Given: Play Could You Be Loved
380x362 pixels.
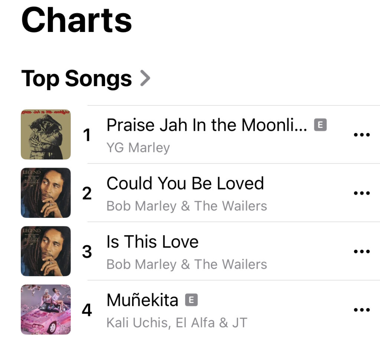Looking at the screenshot, I should tap(185, 183).
